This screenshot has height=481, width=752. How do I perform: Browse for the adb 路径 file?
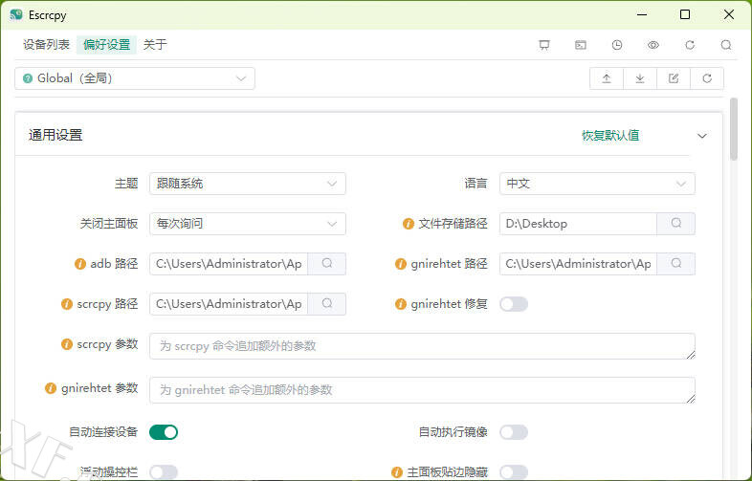click(x=326, y=264)
